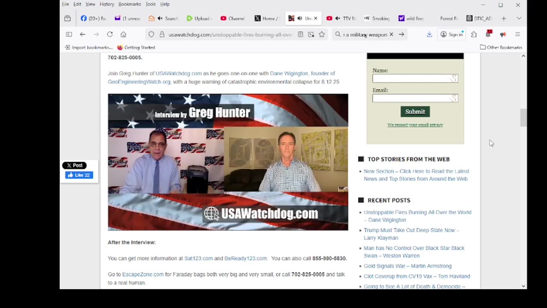This screenshot has height=308, width=547.
Task: Switch to the DTIC_AD tab
Action: tap(479, 18)
